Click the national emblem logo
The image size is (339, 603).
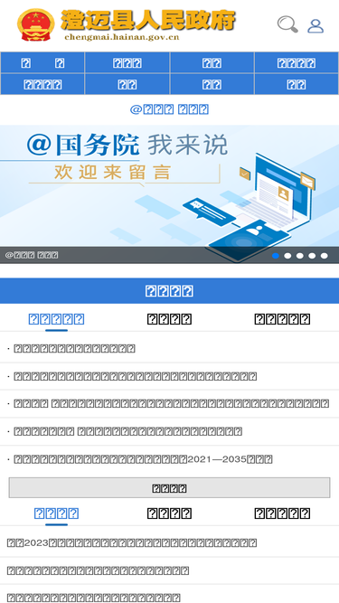(x=36, y=24)
